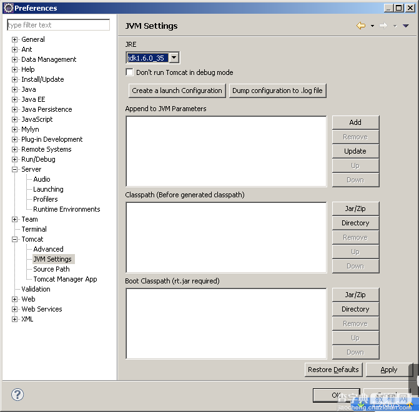Screen dimensions: 419x412
Task: Select Java Persistence preferences item
Action: (47, 109)
